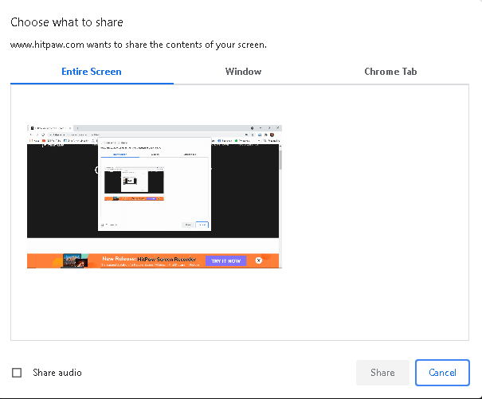Viewport: 482px width, 399px height.
Task: Click the nested blue Cancel button in preview
Action: pos(202,225)
